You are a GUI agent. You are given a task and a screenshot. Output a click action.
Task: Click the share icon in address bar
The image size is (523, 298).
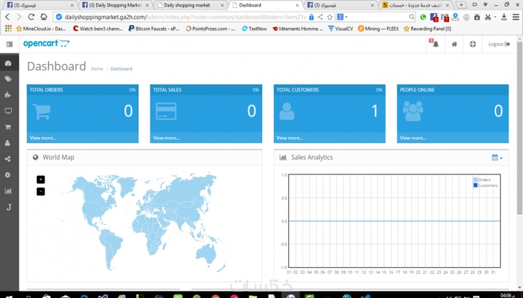click(x=320, y=17)
